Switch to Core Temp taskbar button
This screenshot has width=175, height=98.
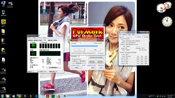59,96
